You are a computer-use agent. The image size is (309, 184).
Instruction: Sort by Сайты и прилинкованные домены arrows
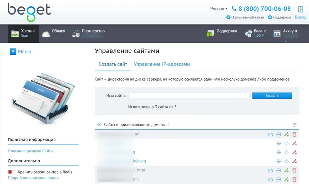168,125
